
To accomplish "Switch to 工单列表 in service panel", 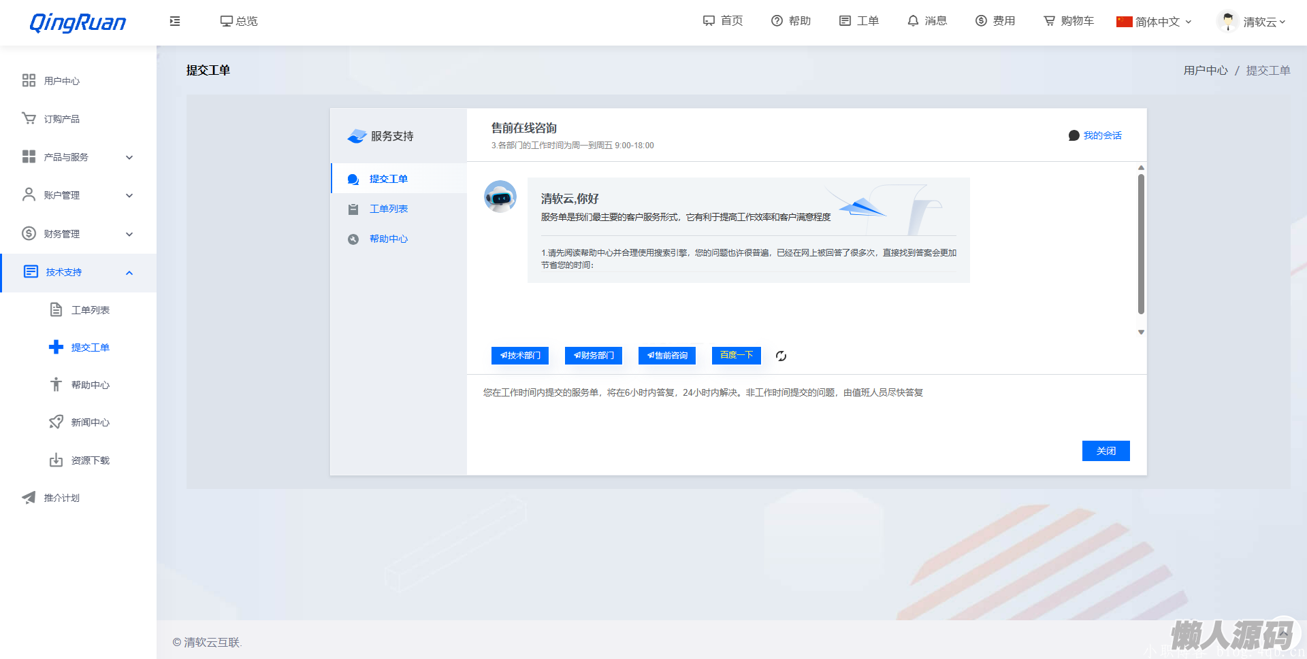I will click(388, 209).
